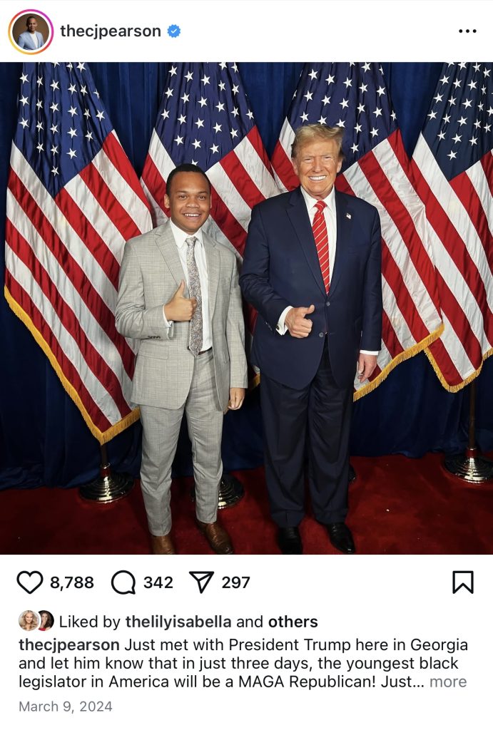The height and width of the screenshot is (730, 493).
Task: Save the post with the bookmark icon
Action: click(x=463, y=582)
